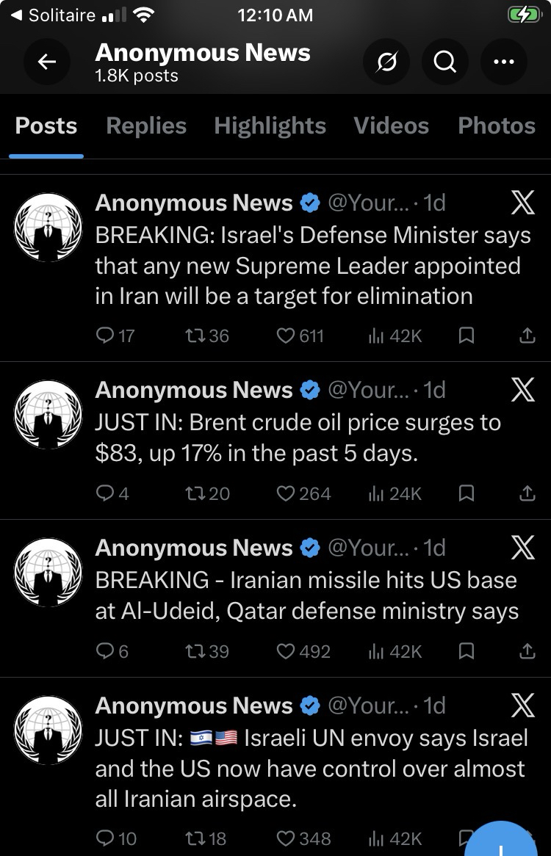Tap the back arrow button
The width and height of the screenshot is (551, 856).
(x=47, y=62)
